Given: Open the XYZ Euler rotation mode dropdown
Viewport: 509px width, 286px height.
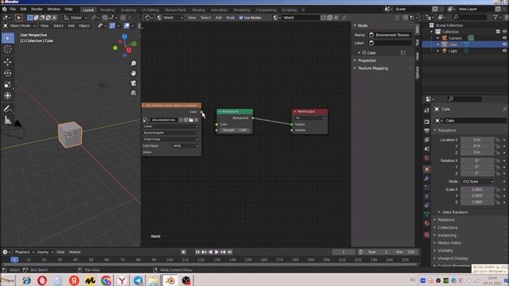Looking at the screenshot, I should click(477, 182).
